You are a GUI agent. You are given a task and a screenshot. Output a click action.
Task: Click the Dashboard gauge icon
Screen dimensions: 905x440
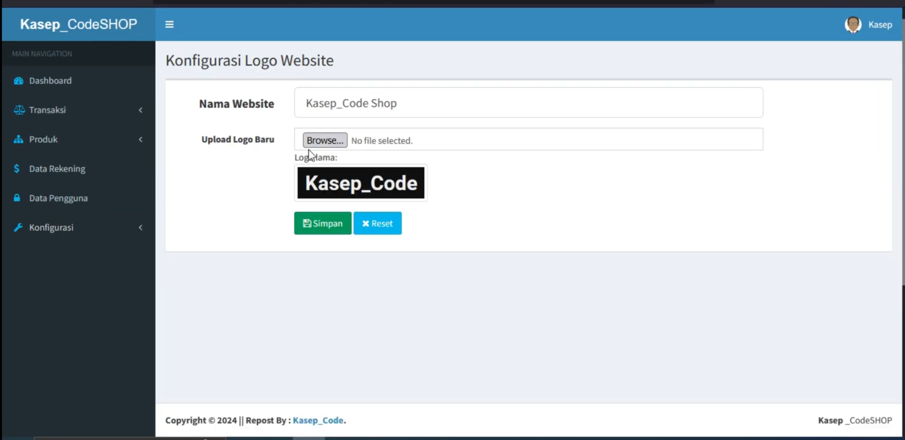(x=18, y=81)
